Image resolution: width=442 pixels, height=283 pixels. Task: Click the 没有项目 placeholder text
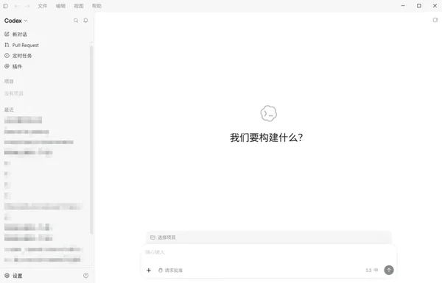click(14, 93)
